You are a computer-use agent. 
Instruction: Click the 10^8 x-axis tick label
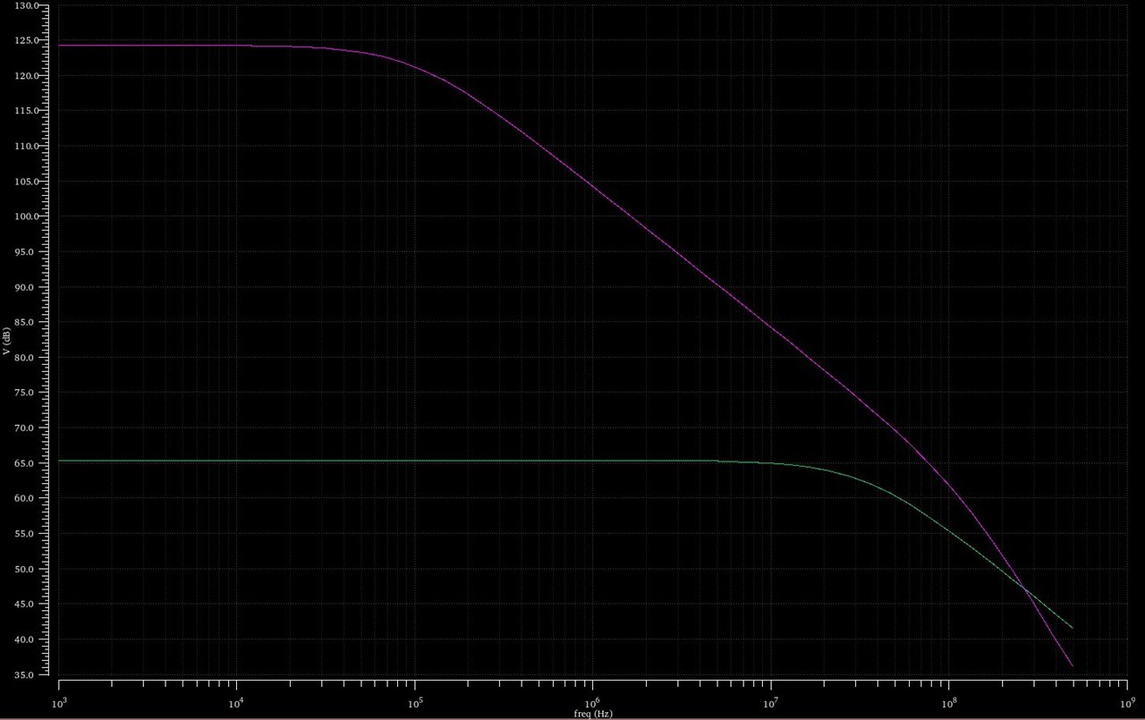tap(947, 703)
